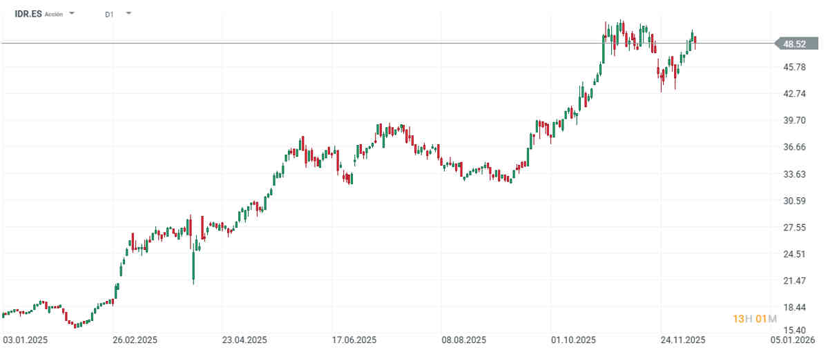The image size is (828, 352).
Task: Click the 45.78 price axis label
Action: click(x=795, y=67)
